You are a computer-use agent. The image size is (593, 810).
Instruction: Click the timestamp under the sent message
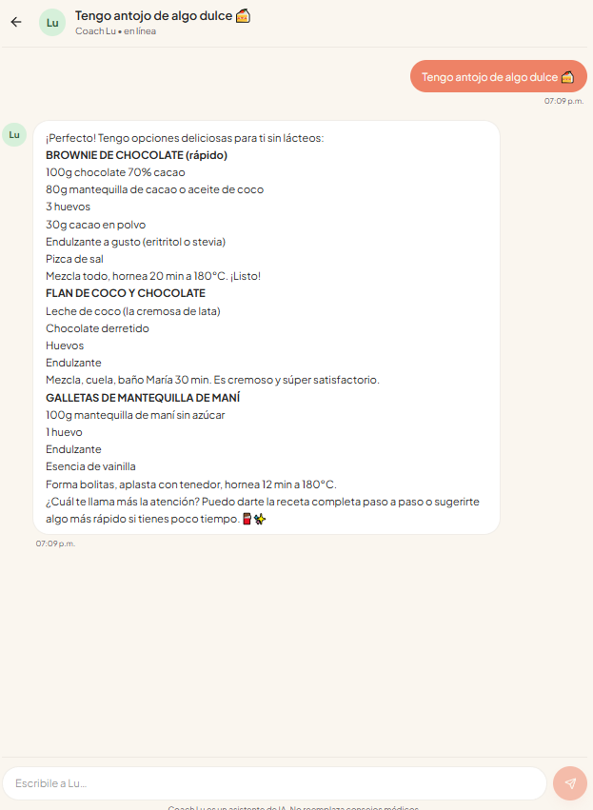point(563,101)
